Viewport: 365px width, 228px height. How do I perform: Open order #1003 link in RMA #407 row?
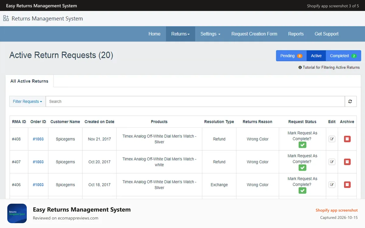click(38, 162)
